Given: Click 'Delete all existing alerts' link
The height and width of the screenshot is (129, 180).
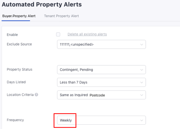Looking at the screenshot, I should pyautogui.click(x=87, y=34).
